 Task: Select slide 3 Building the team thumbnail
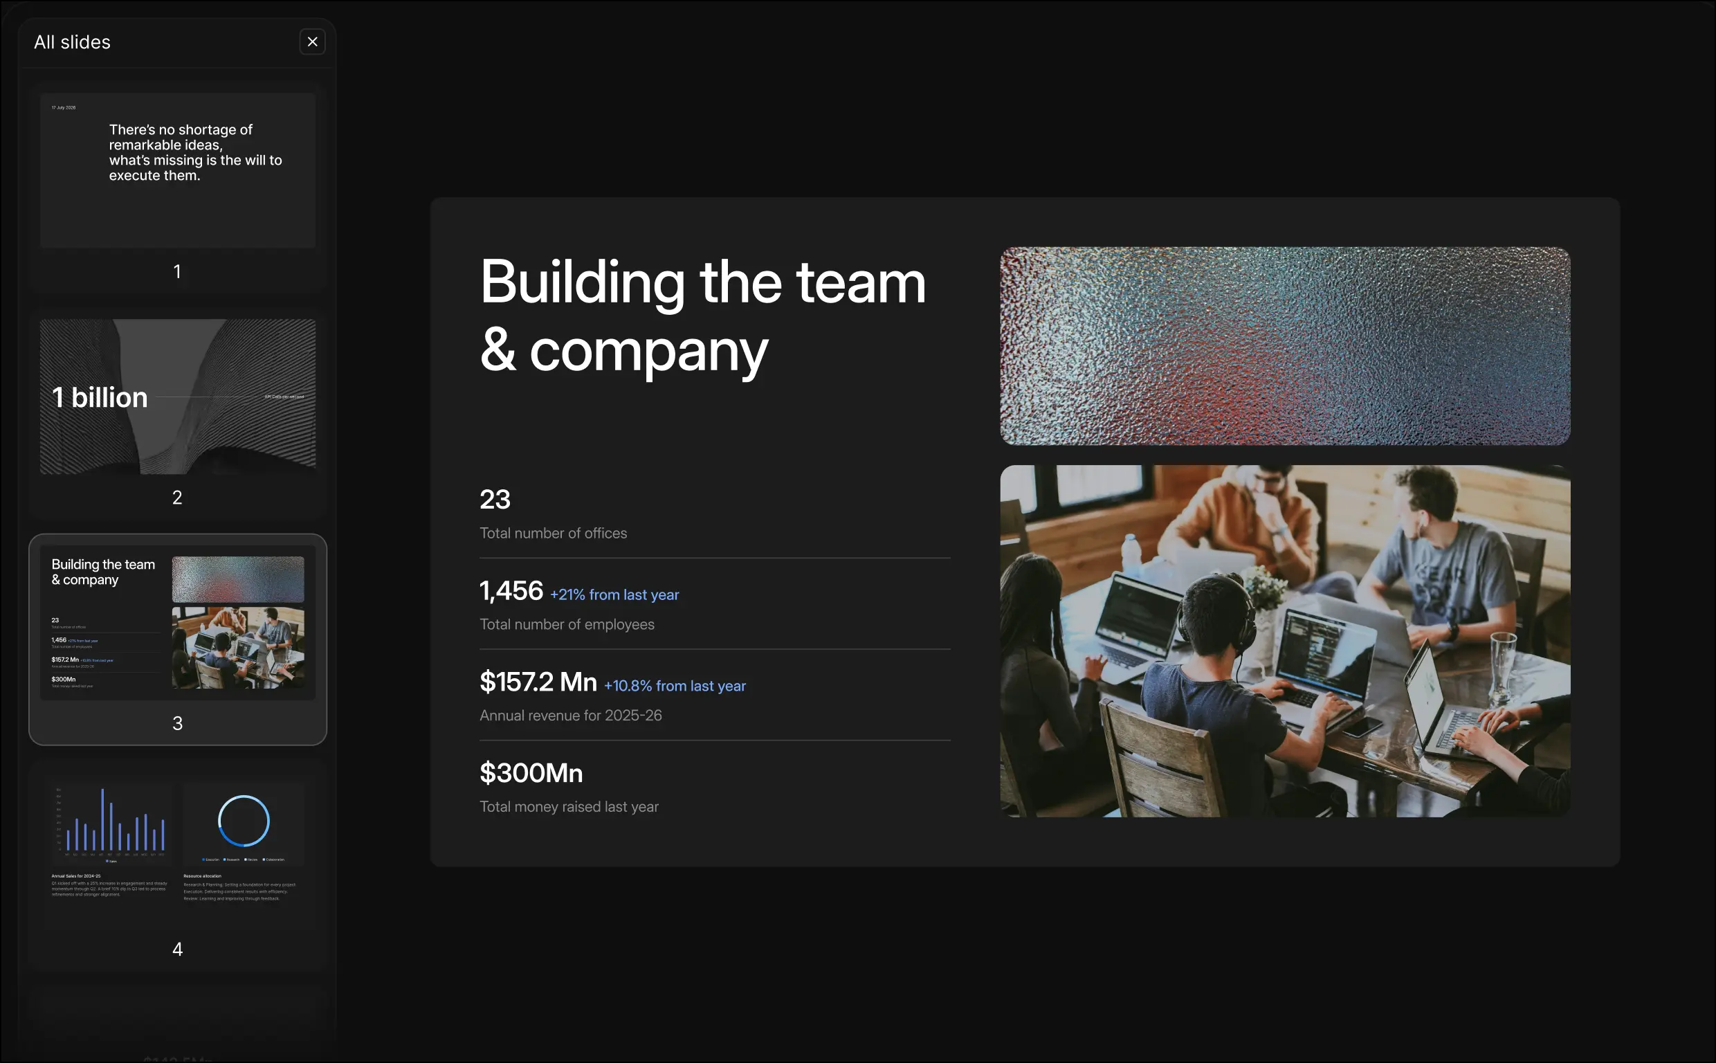click(178, 622)
